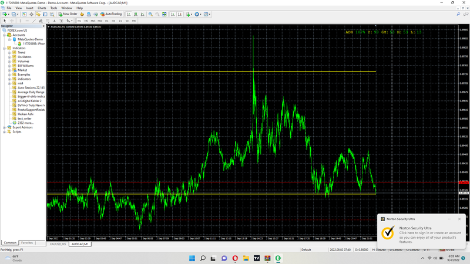
Task: Select the candlestick chart type icon
Action: coord(136,14)
